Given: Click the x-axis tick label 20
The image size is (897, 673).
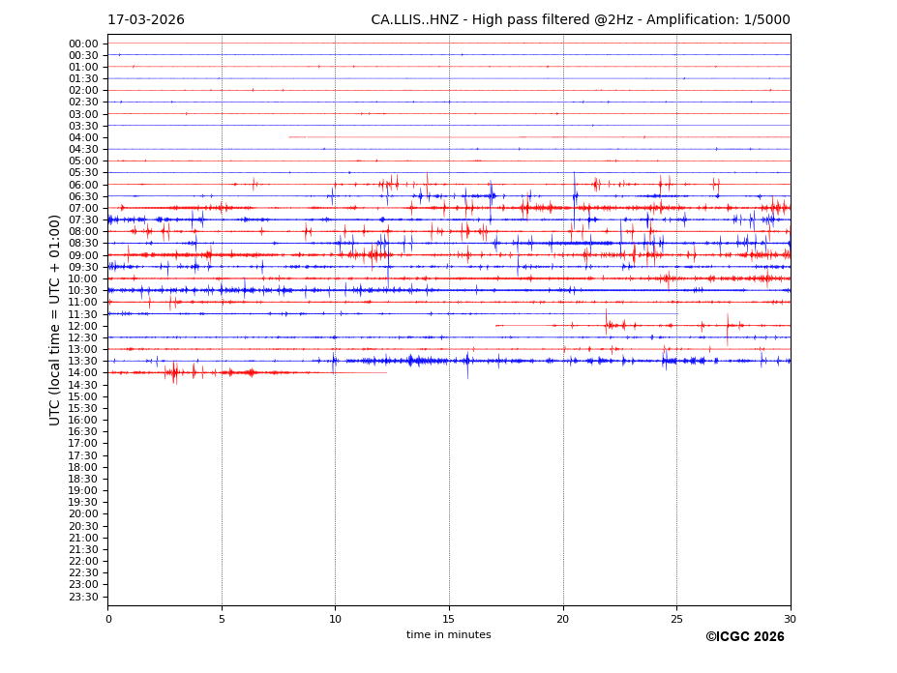Looking at the screenshot, I should (x=563, y=619).
